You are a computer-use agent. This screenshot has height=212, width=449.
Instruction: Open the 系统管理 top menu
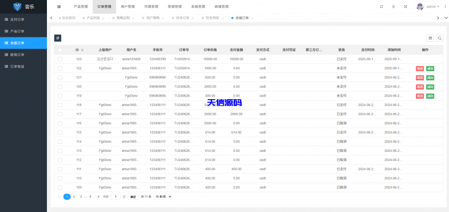[x=198, y=7]
